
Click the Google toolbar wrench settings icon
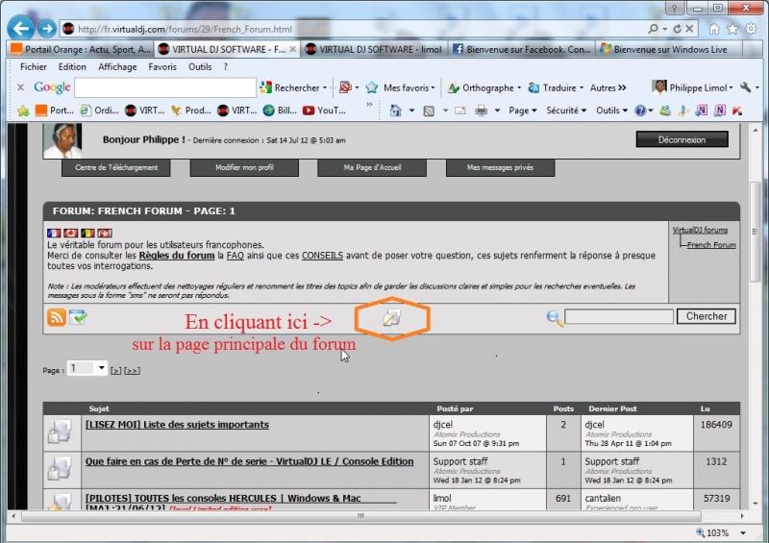click(746, 87)
